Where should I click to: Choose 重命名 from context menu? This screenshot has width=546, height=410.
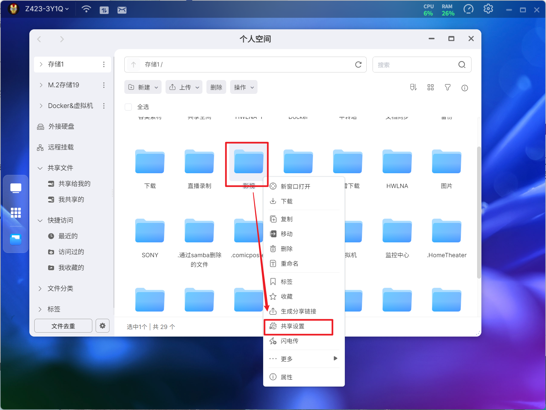[x=304, y=263]
